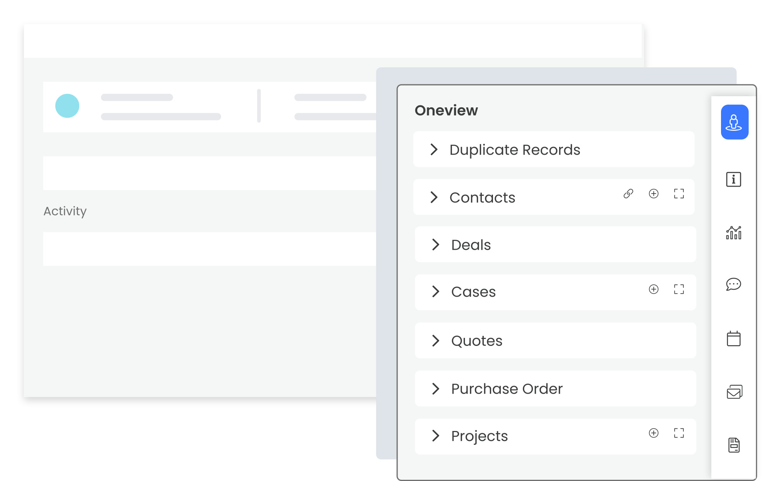Open the Contacts section in fullscreen

tap(679, 194)
